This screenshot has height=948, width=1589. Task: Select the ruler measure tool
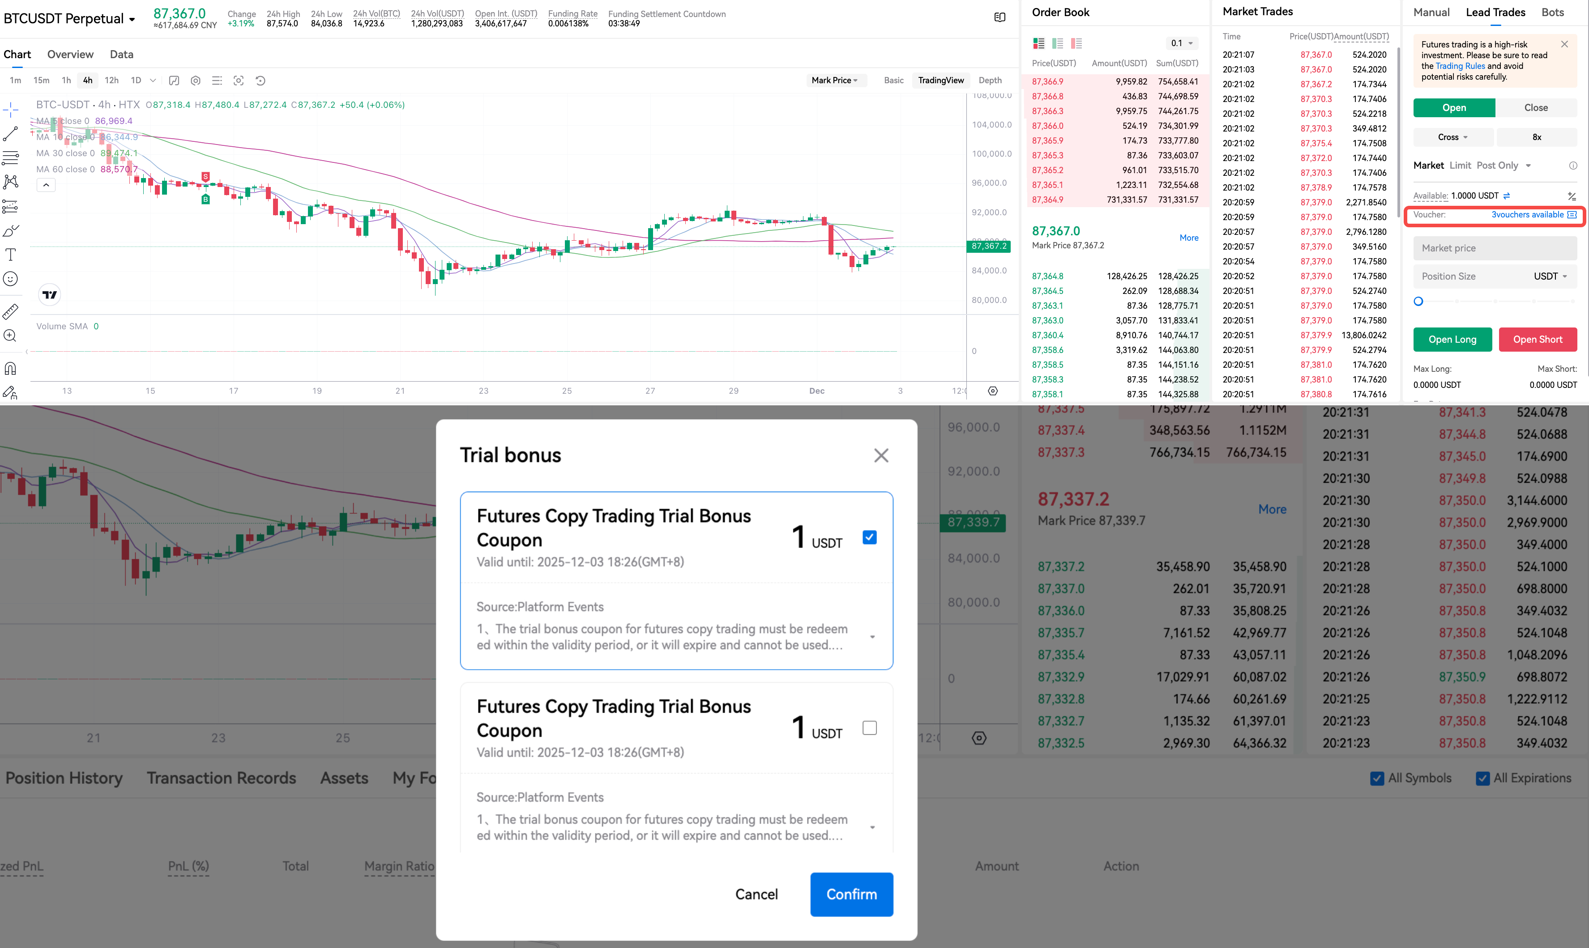(x=10, y=312)
